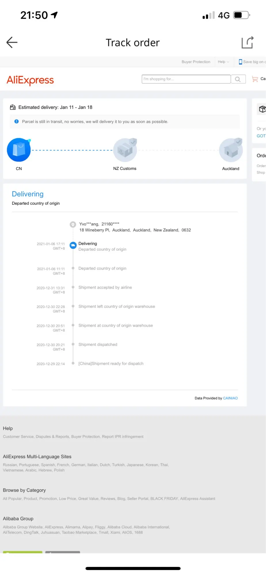Open the Polish language site link
The image size is (266, 575).
point(59,470)
